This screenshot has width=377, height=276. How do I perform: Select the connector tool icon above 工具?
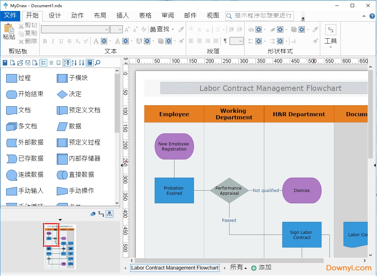330,30
